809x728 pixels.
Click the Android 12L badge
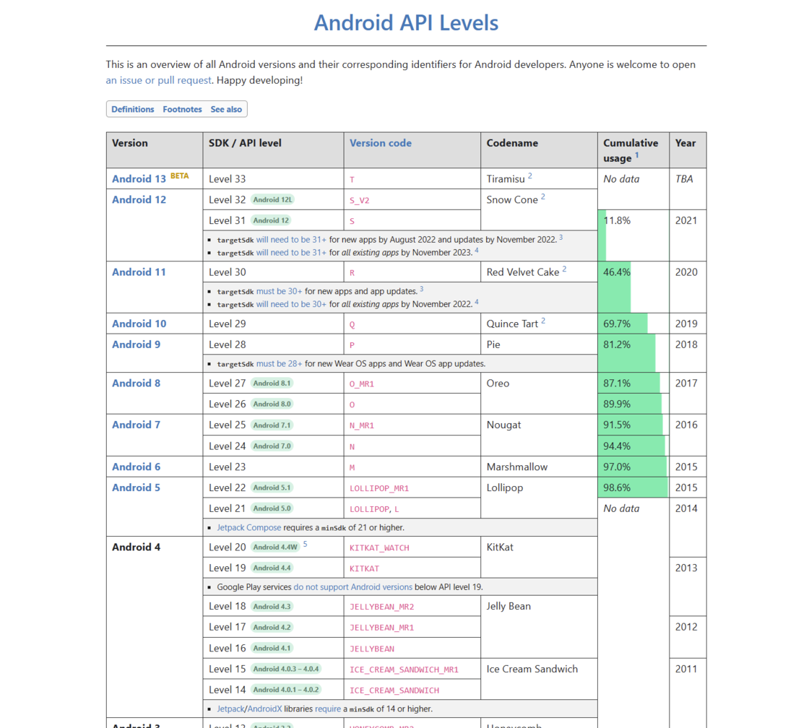tap(272, 199)
